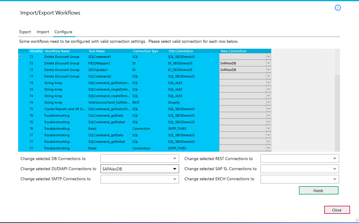Click the Tool Name column header

[x=109, y=51]
